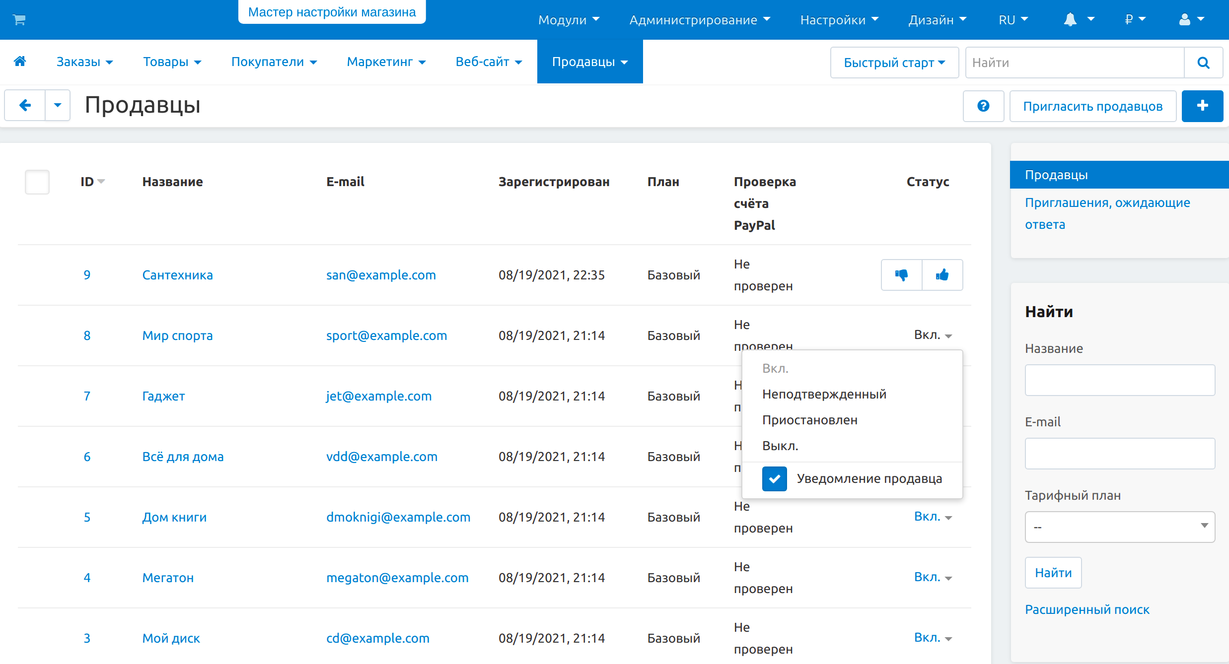Click the E-mail search input field
This screenshot has width=1229, height=664.
pyautogui.click(x=1119, y=454)
